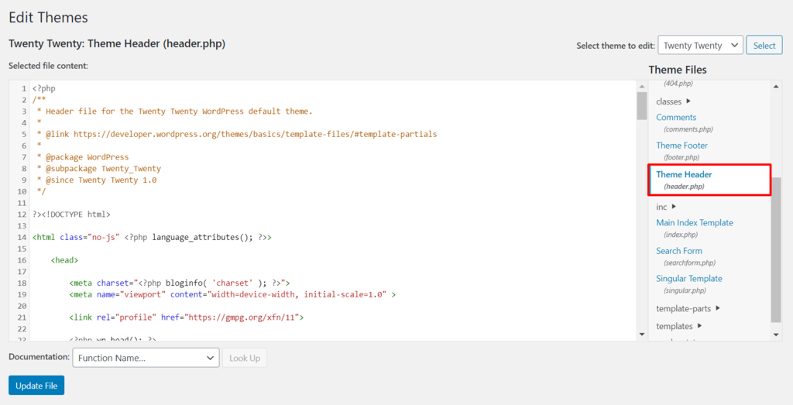Expand the inc folder arrow
This screenshot has height=405, width=793.
click(x=674, y=207)
